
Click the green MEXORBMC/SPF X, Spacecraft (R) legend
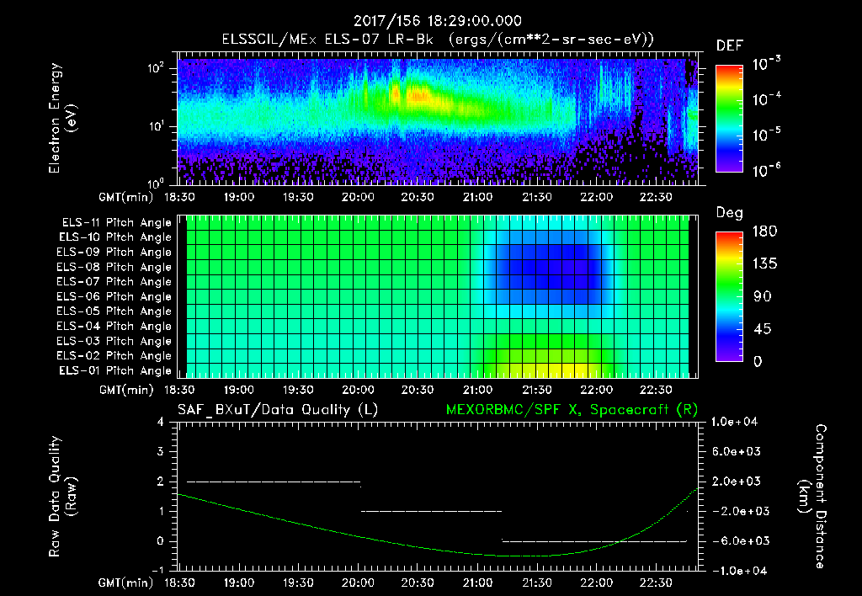(x=572, y=410)
